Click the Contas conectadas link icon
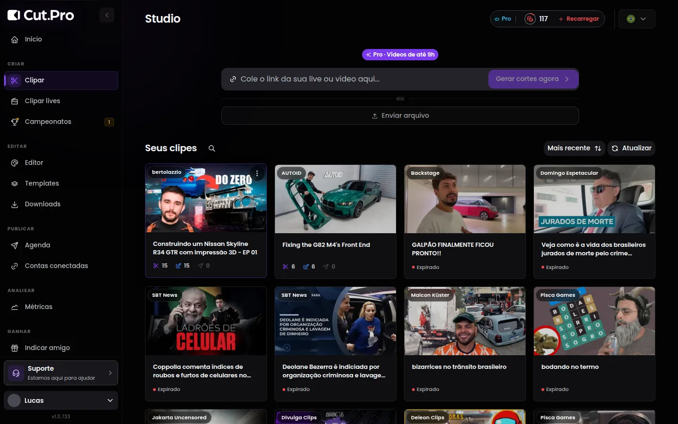 [15, 266]
